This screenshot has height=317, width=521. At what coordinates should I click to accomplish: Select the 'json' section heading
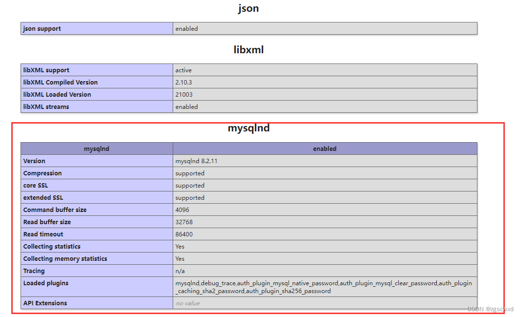pos(248,8)
